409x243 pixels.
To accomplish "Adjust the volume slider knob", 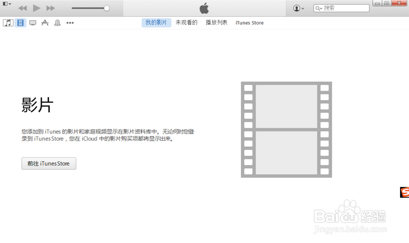I will click(x=106, y=8).
